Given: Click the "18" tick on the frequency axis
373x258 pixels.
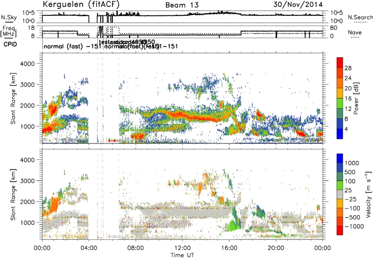Looking at the screenshot, I should (x=31, y=28).
